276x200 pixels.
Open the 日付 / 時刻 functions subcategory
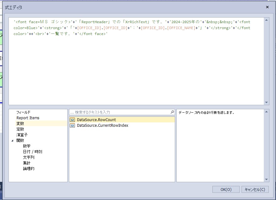(32, 152)
